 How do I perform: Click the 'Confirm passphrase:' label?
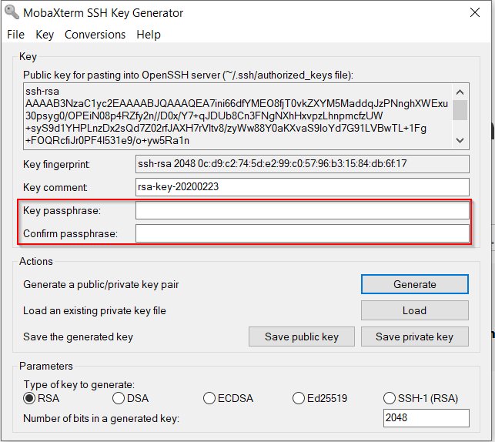(70, 233)
